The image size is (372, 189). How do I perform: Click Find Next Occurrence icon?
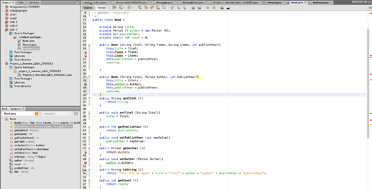(152, 8)
